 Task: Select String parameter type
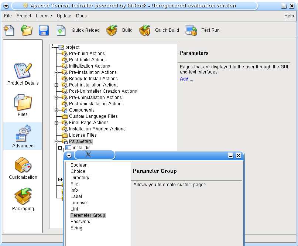click(76, 228)
